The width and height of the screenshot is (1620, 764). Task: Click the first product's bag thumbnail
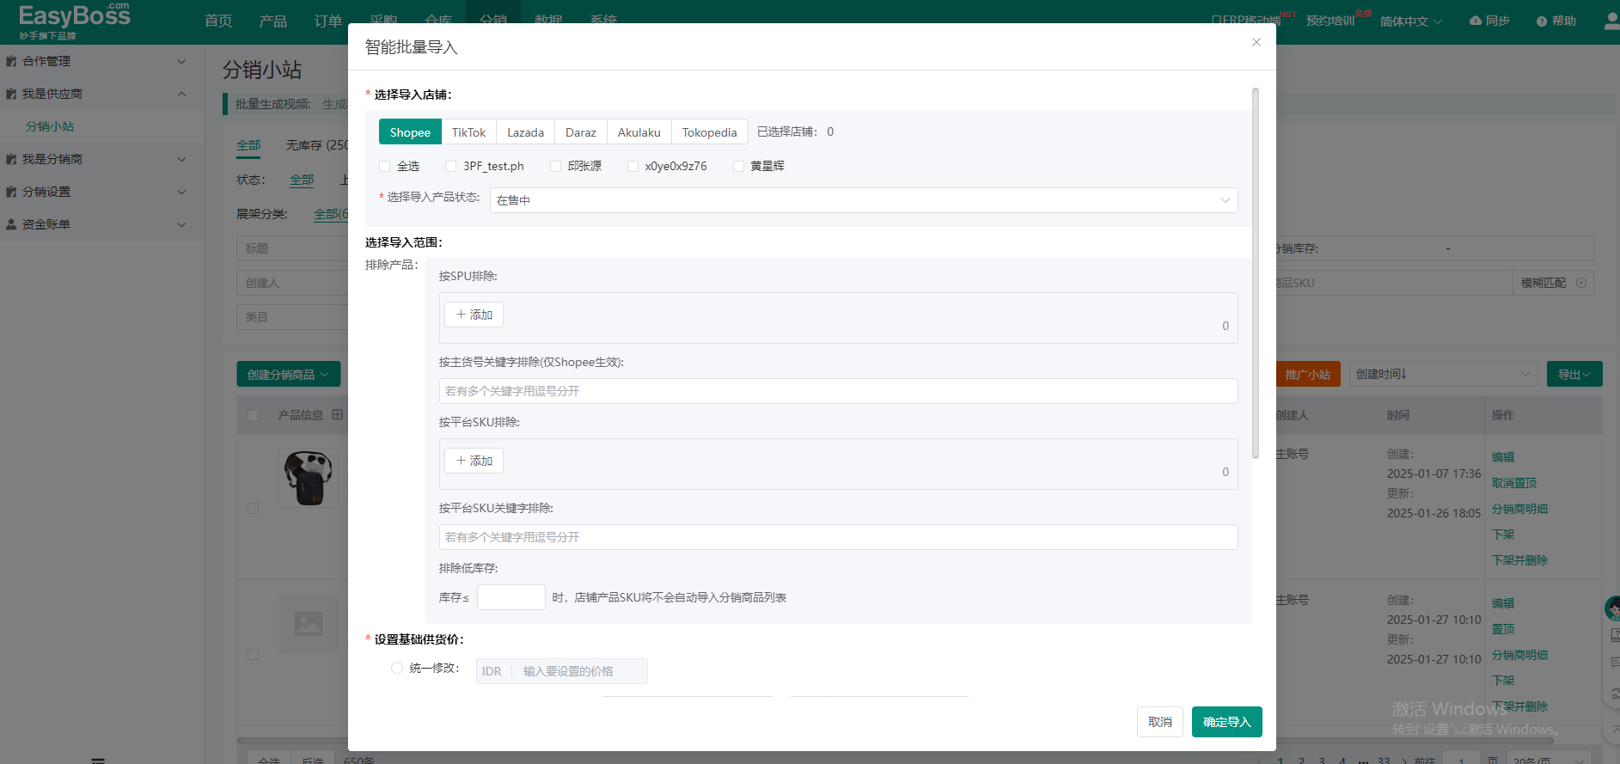pyautogui.click(x=309, y=478)
